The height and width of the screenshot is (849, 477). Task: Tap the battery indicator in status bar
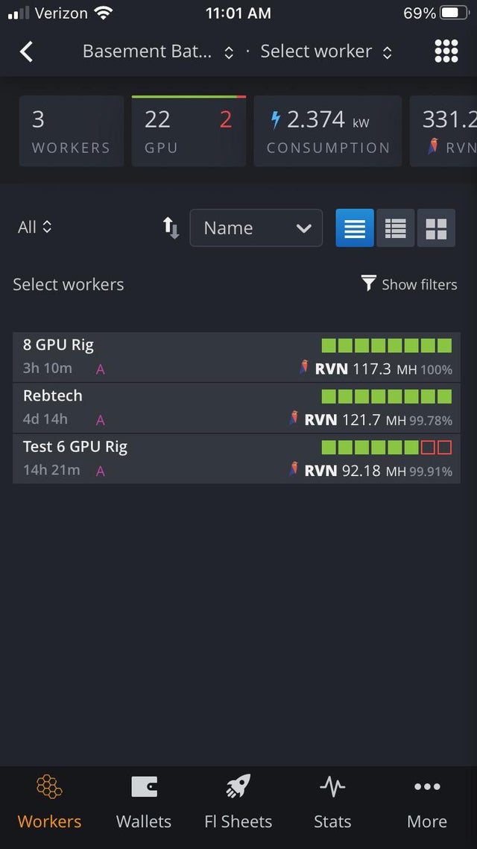click(455, 13)
